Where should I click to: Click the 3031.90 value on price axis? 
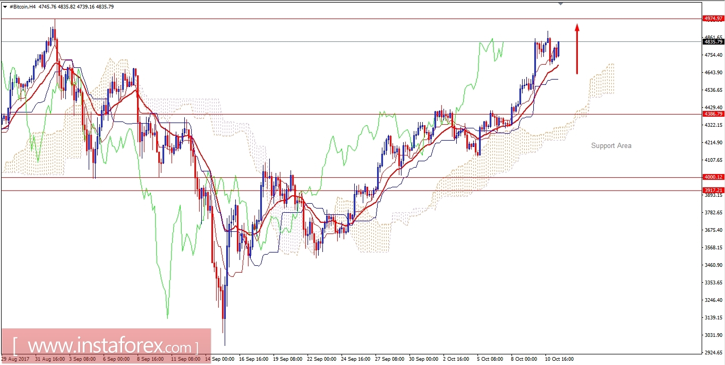(x=713, y=335)
